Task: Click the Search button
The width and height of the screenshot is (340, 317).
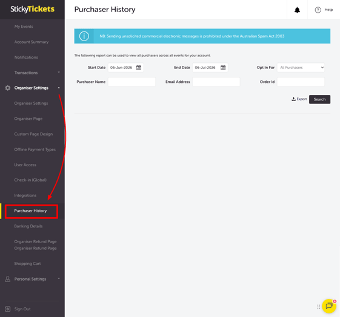Action: pos(319,99)
